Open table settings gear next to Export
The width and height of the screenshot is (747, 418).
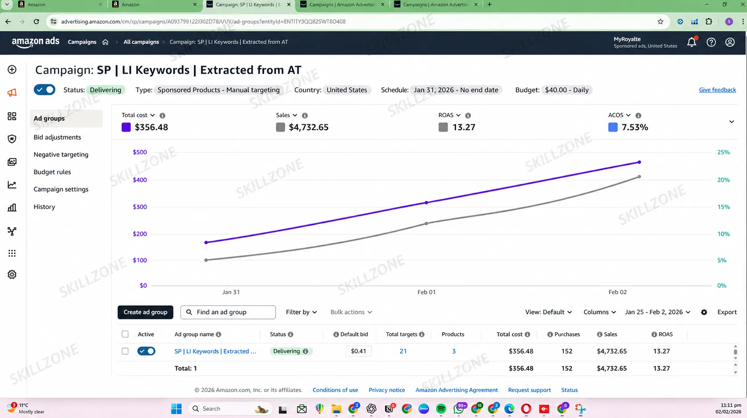click(704, 312)
